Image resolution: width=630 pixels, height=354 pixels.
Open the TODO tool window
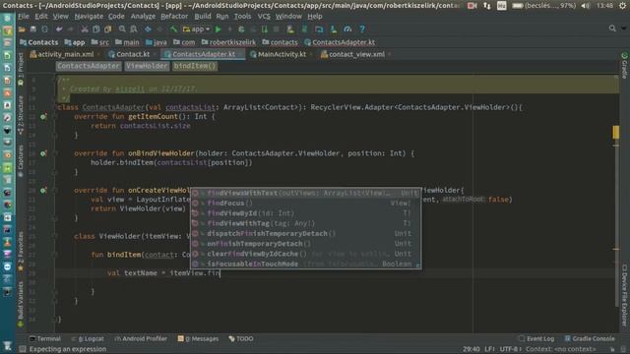[x=241, y=338]
